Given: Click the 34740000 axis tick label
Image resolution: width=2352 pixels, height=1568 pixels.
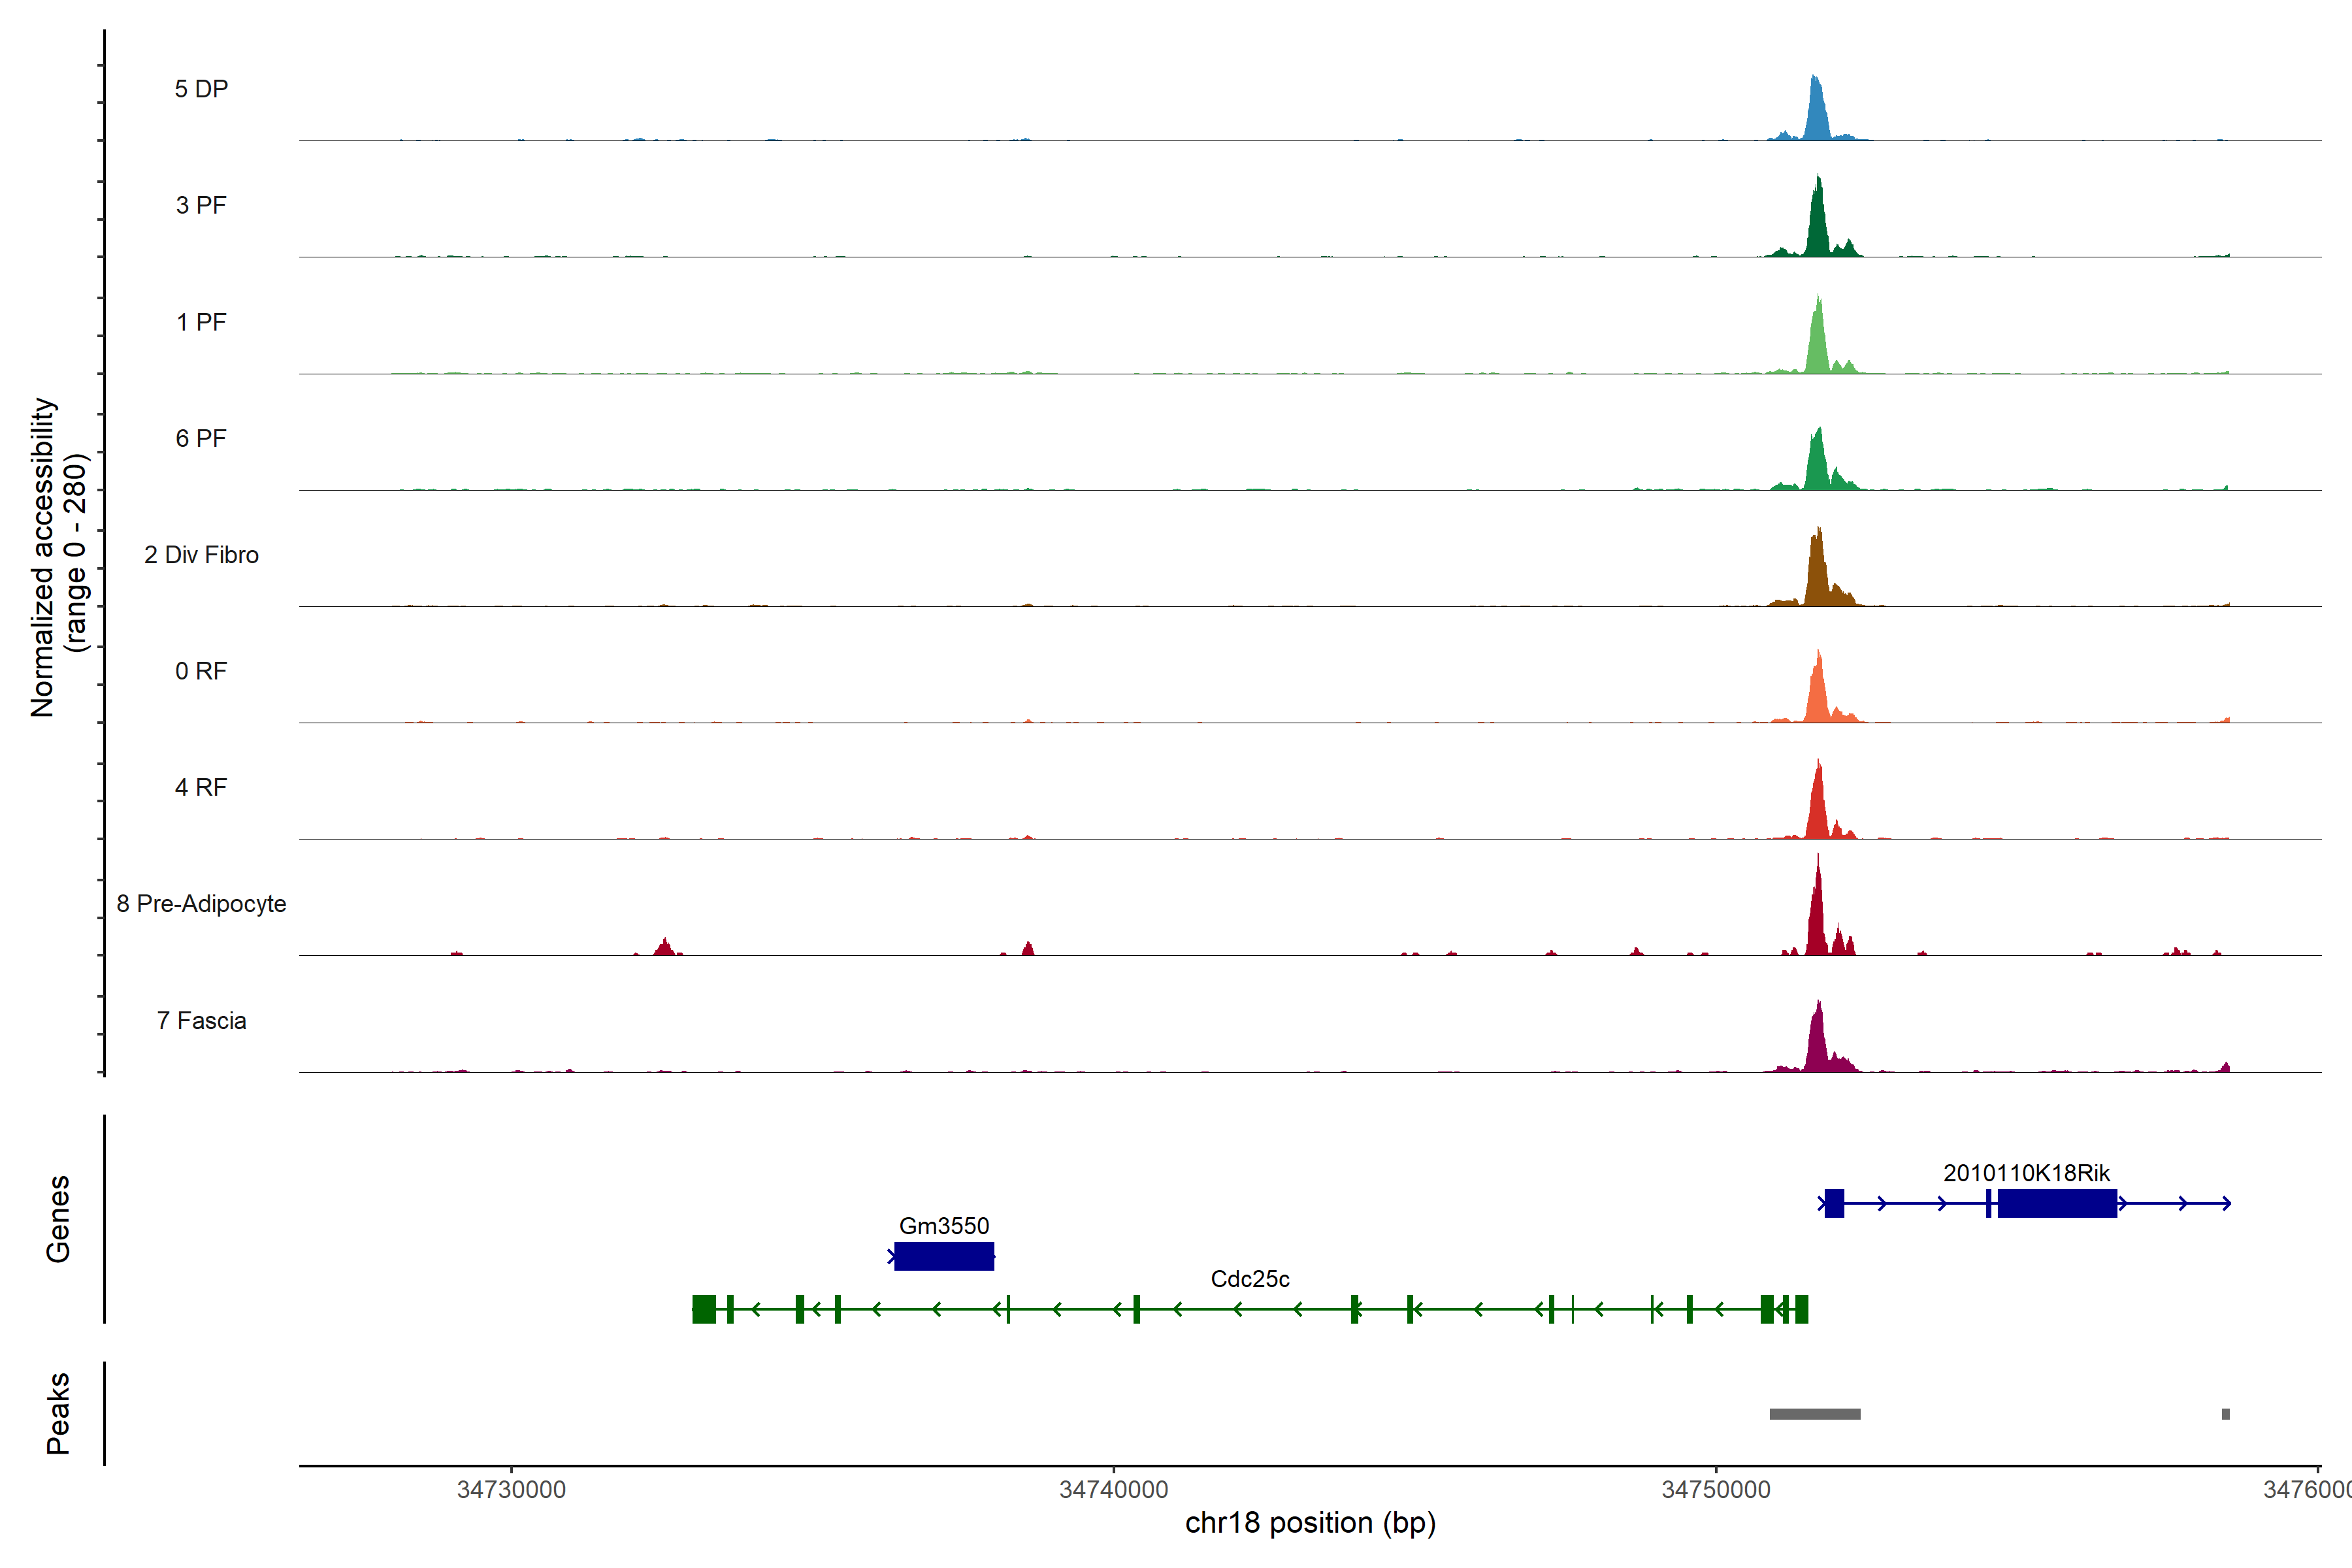Looking at the screenshot, I should coord(1113,1490).
